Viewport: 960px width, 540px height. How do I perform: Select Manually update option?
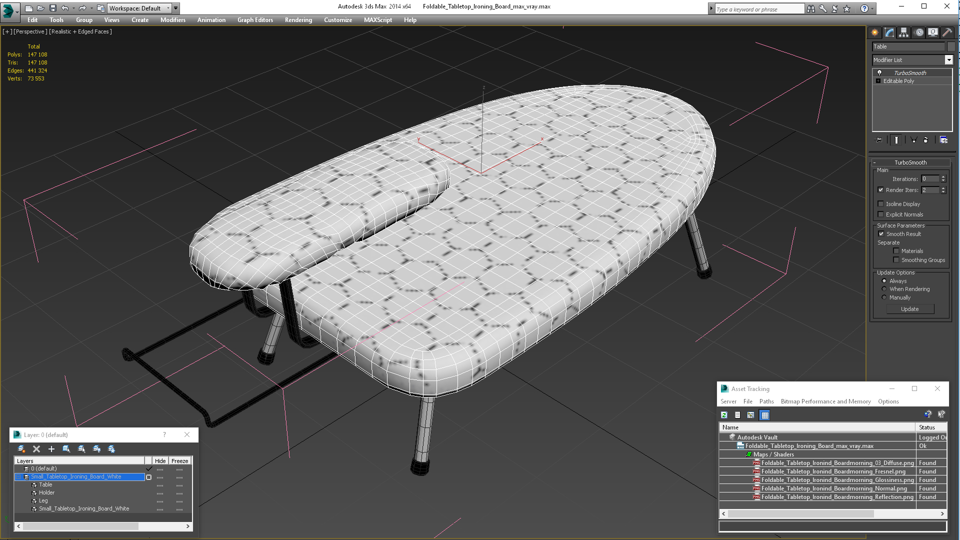[884, 297]
